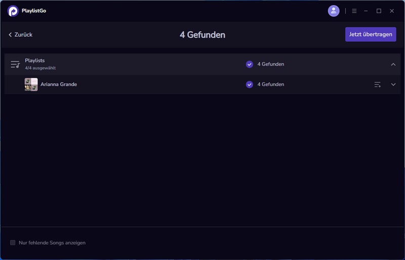Screen dimensions: 405x260
Task: Go back using the Zurück link
Action: pyautogui.click(x=20, y=34)
